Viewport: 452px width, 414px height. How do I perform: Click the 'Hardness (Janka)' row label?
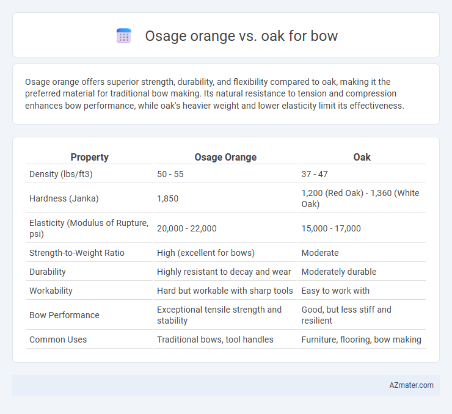pos(64,198)
